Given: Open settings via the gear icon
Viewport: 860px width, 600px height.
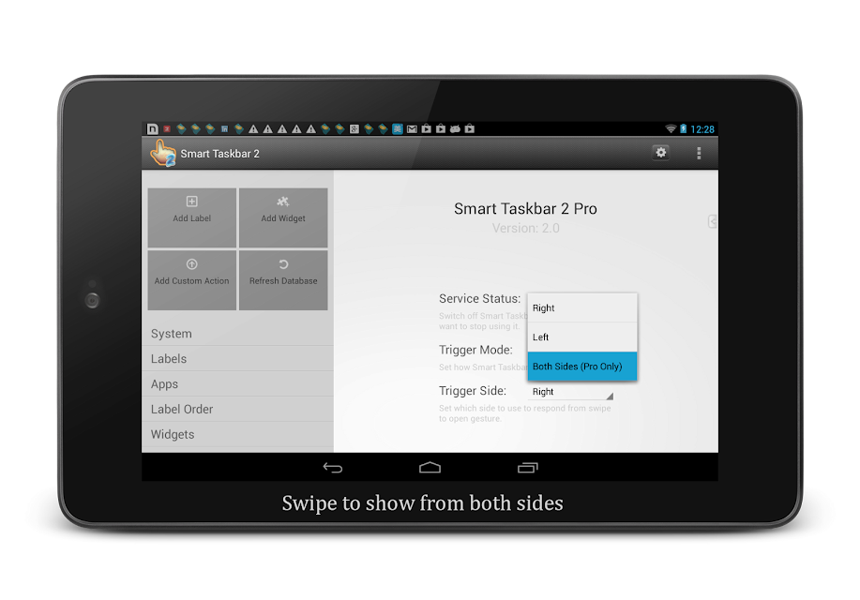Looking at the screenshot, I should [x=661, y=153].
